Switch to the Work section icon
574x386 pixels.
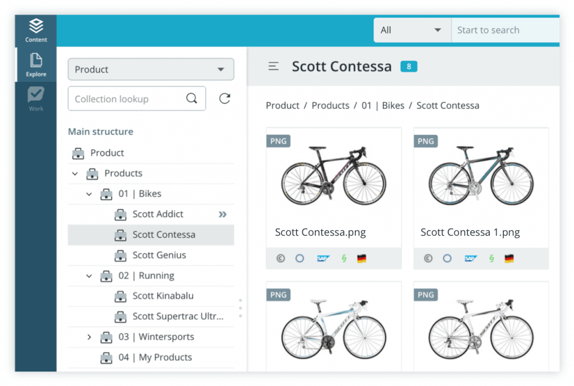tap(36, 99)
